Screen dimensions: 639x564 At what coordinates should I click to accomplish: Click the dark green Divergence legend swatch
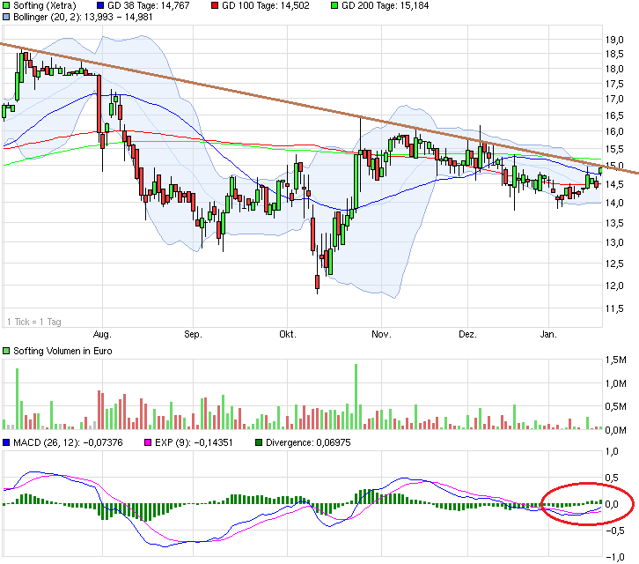259,442
